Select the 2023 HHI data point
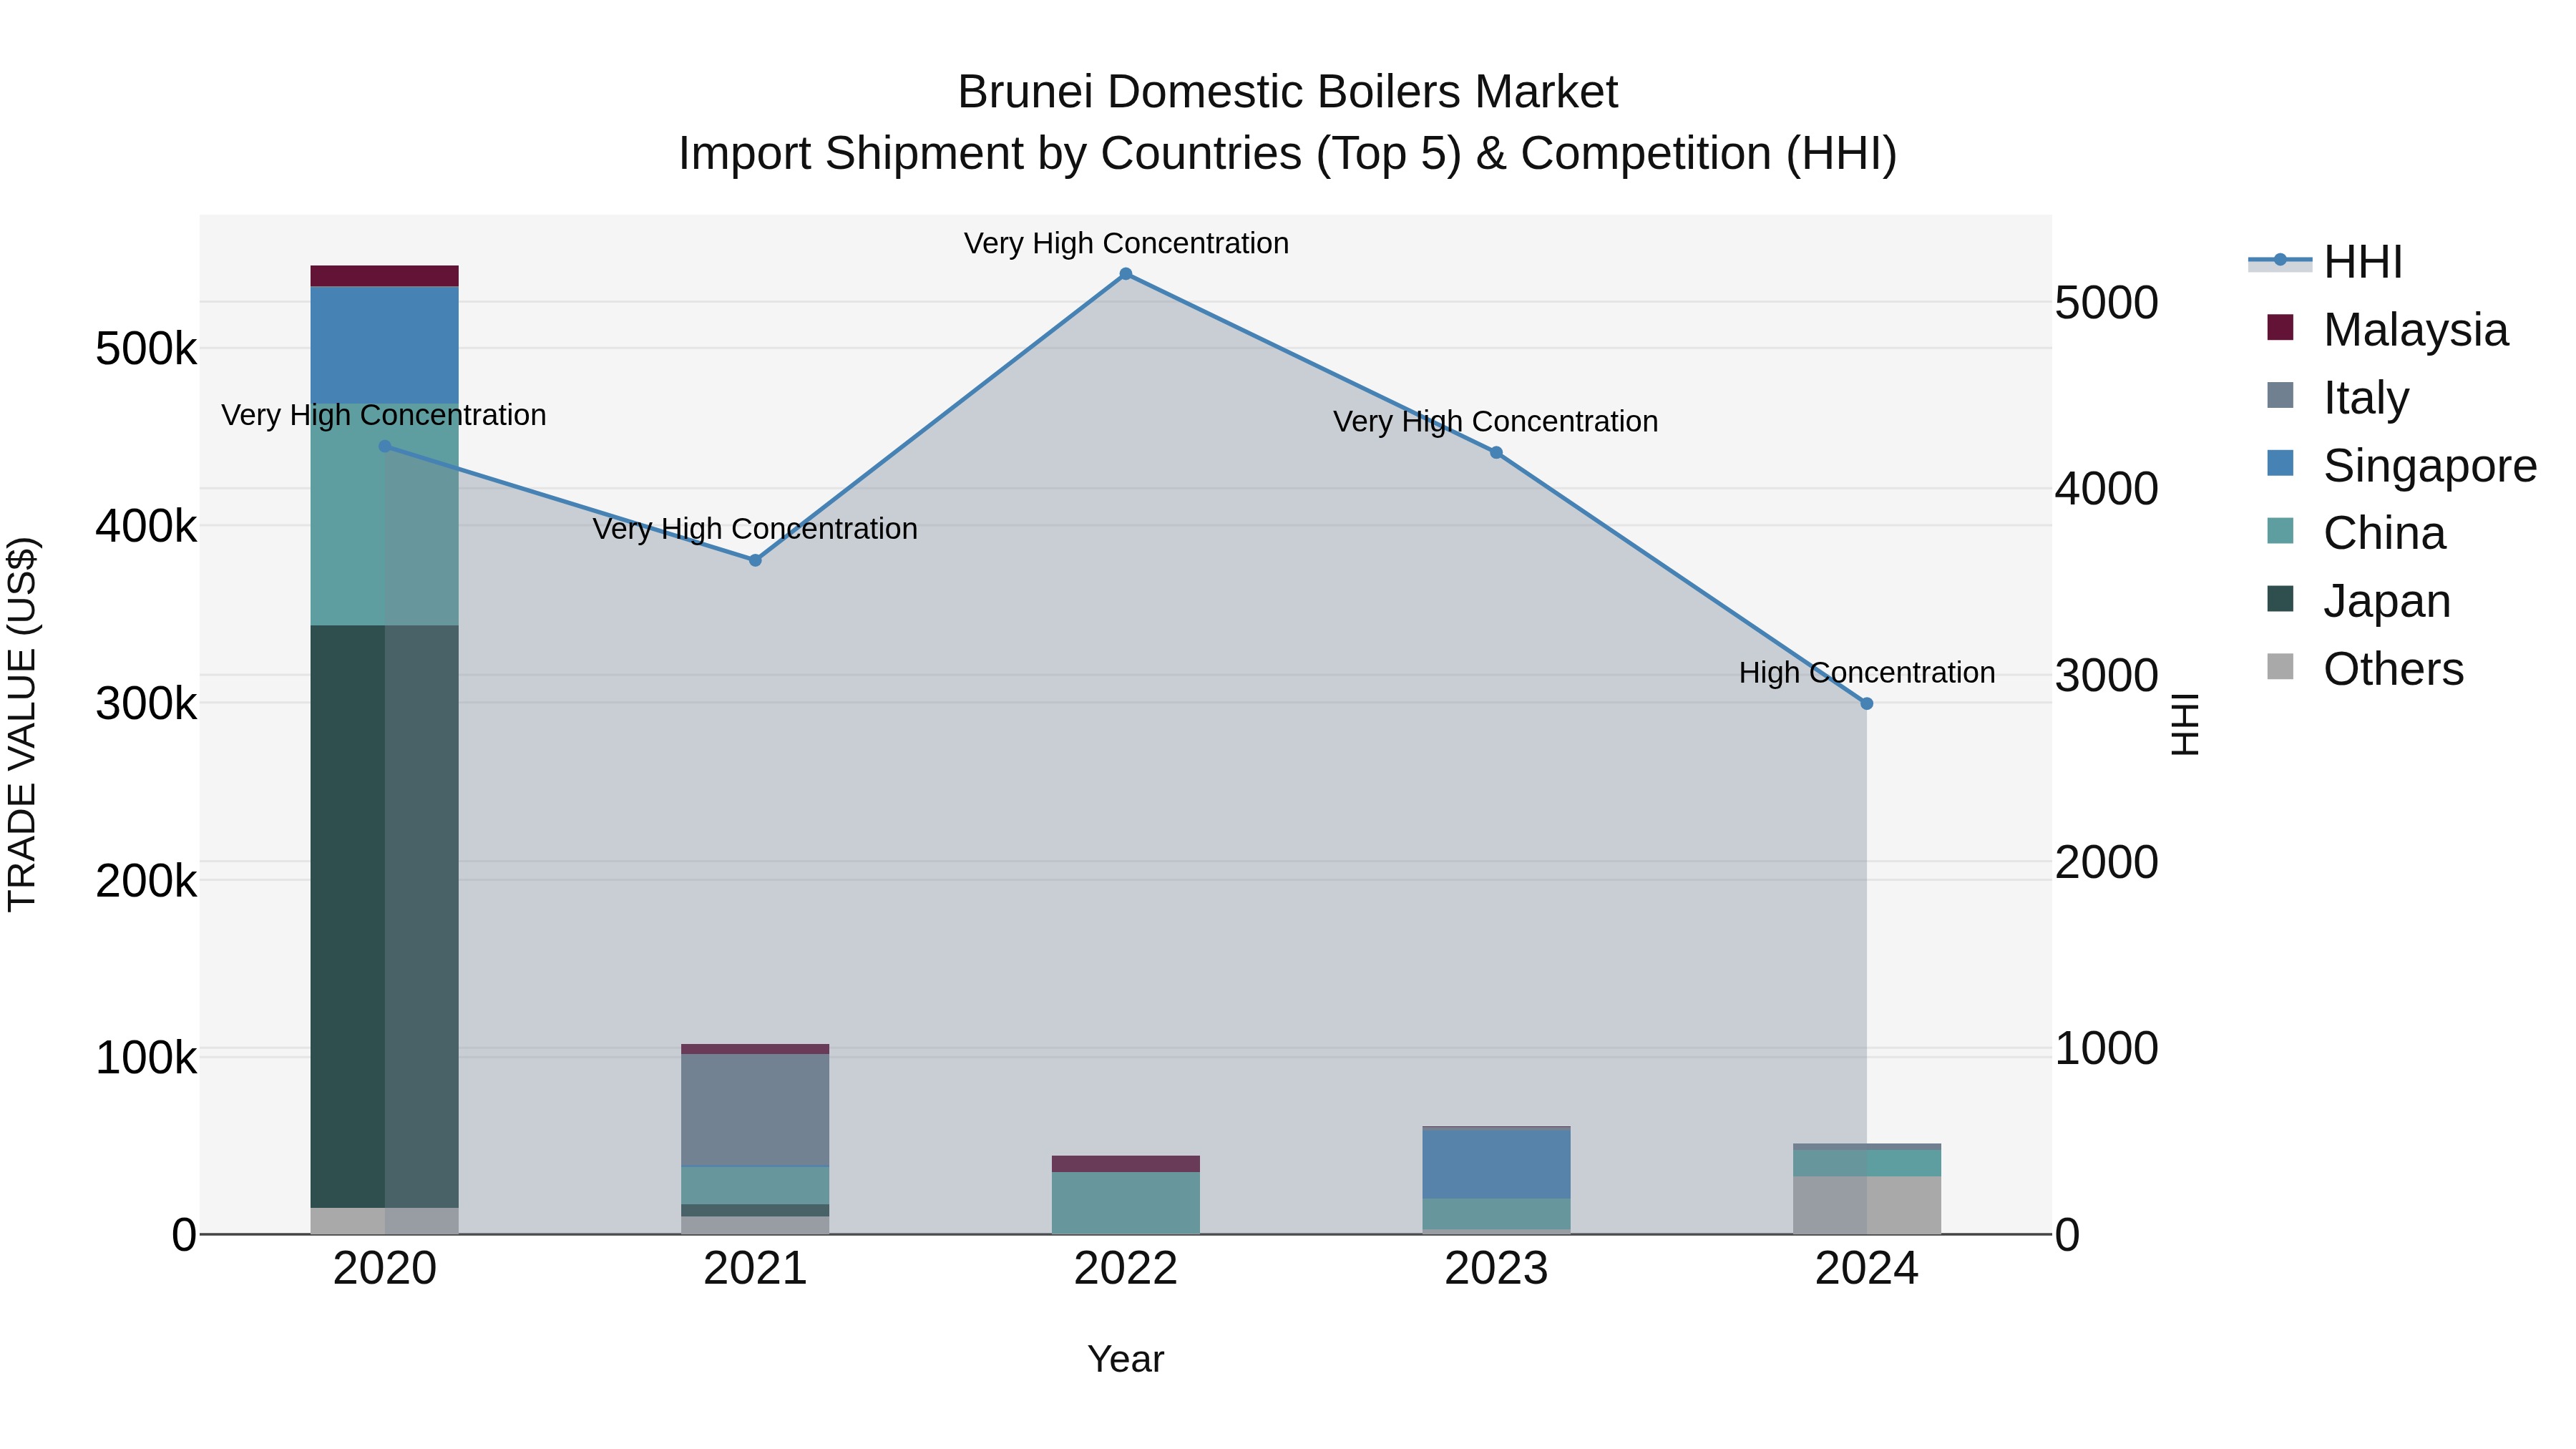Screen dimensions: 2576x1449 pyautogui.click(x=1497, y=453)
